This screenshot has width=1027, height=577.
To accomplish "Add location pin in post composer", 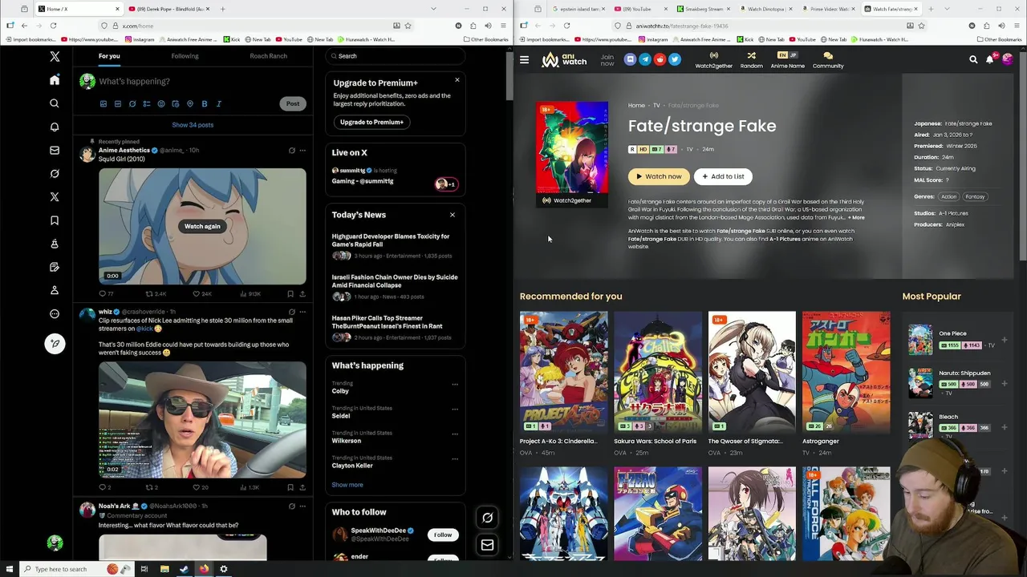I will click(x=190, y=103).
